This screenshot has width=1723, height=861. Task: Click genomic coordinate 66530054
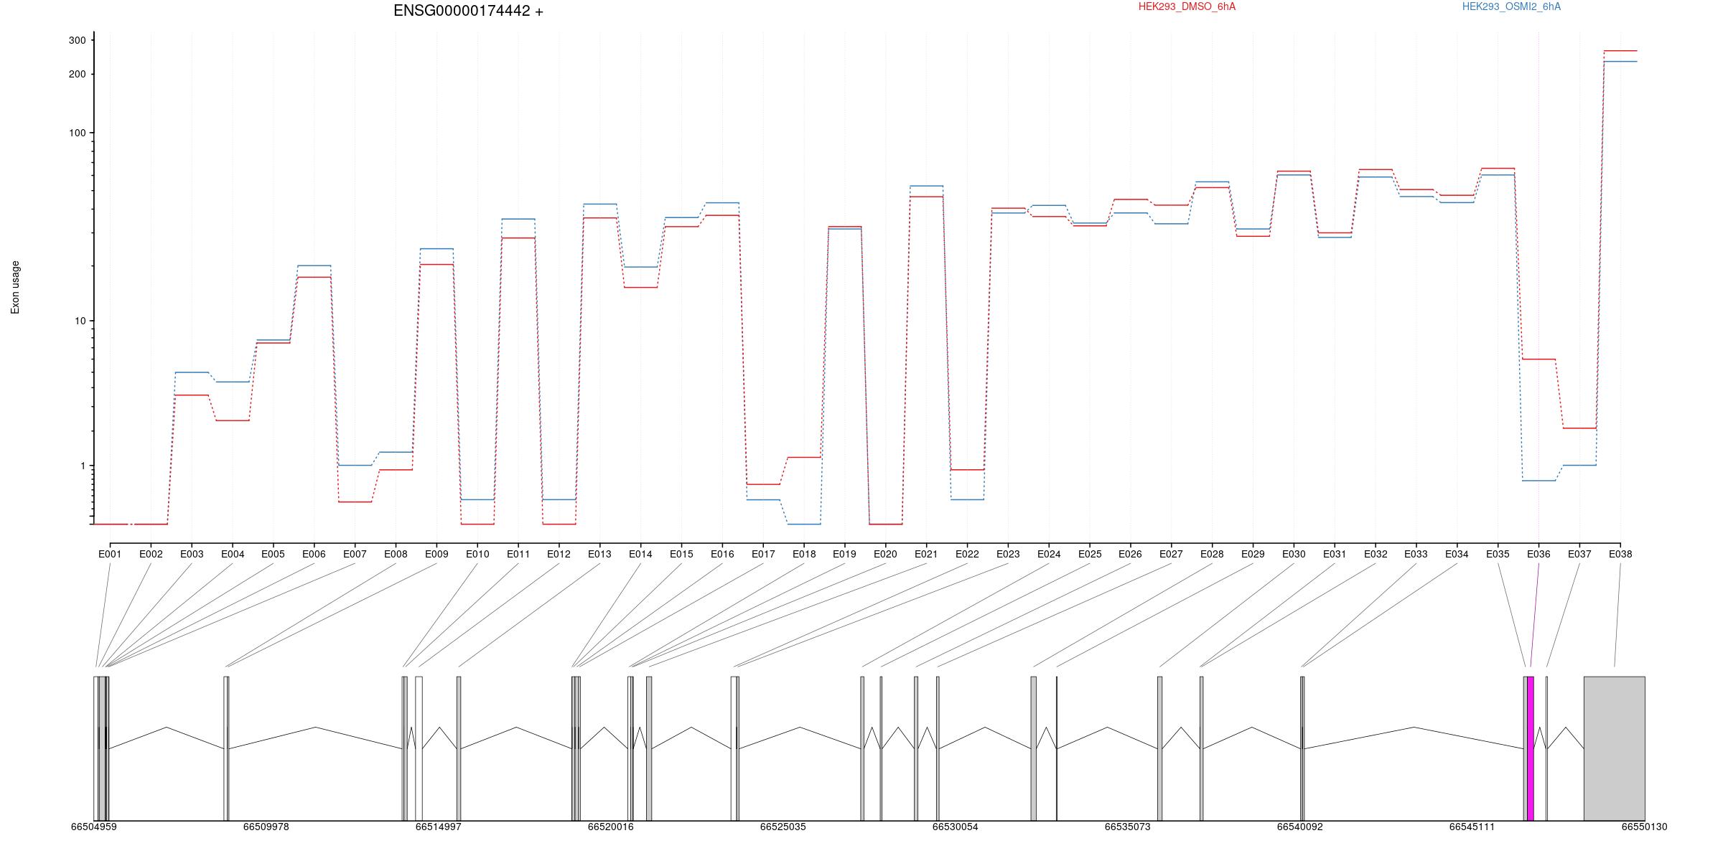(956, 827)
